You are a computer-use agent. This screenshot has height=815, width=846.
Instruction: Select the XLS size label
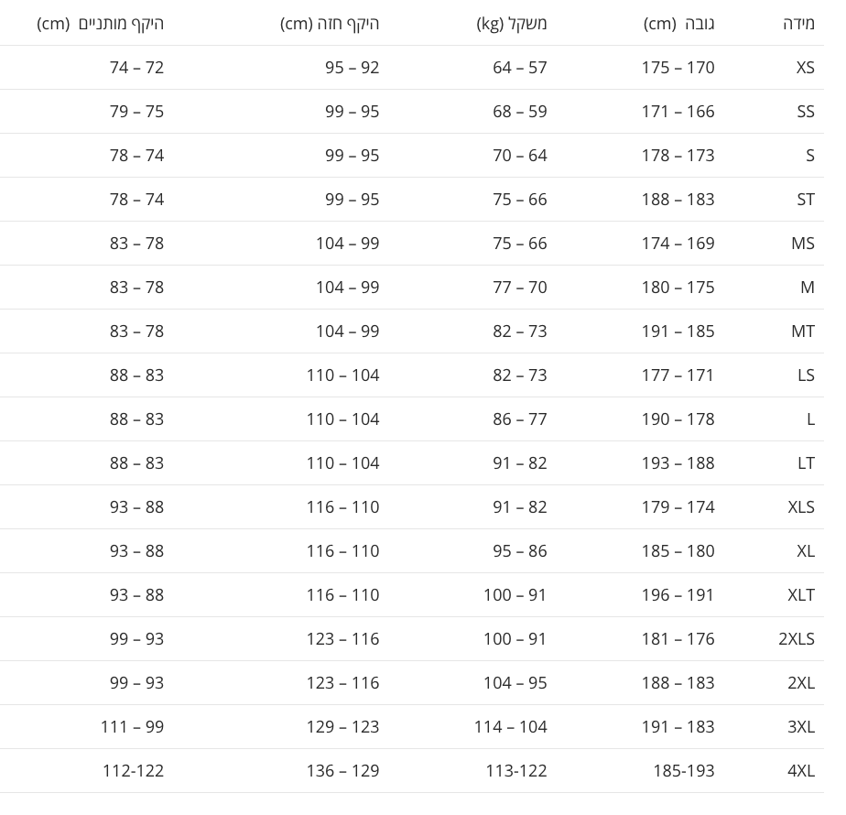pos(801,507)
